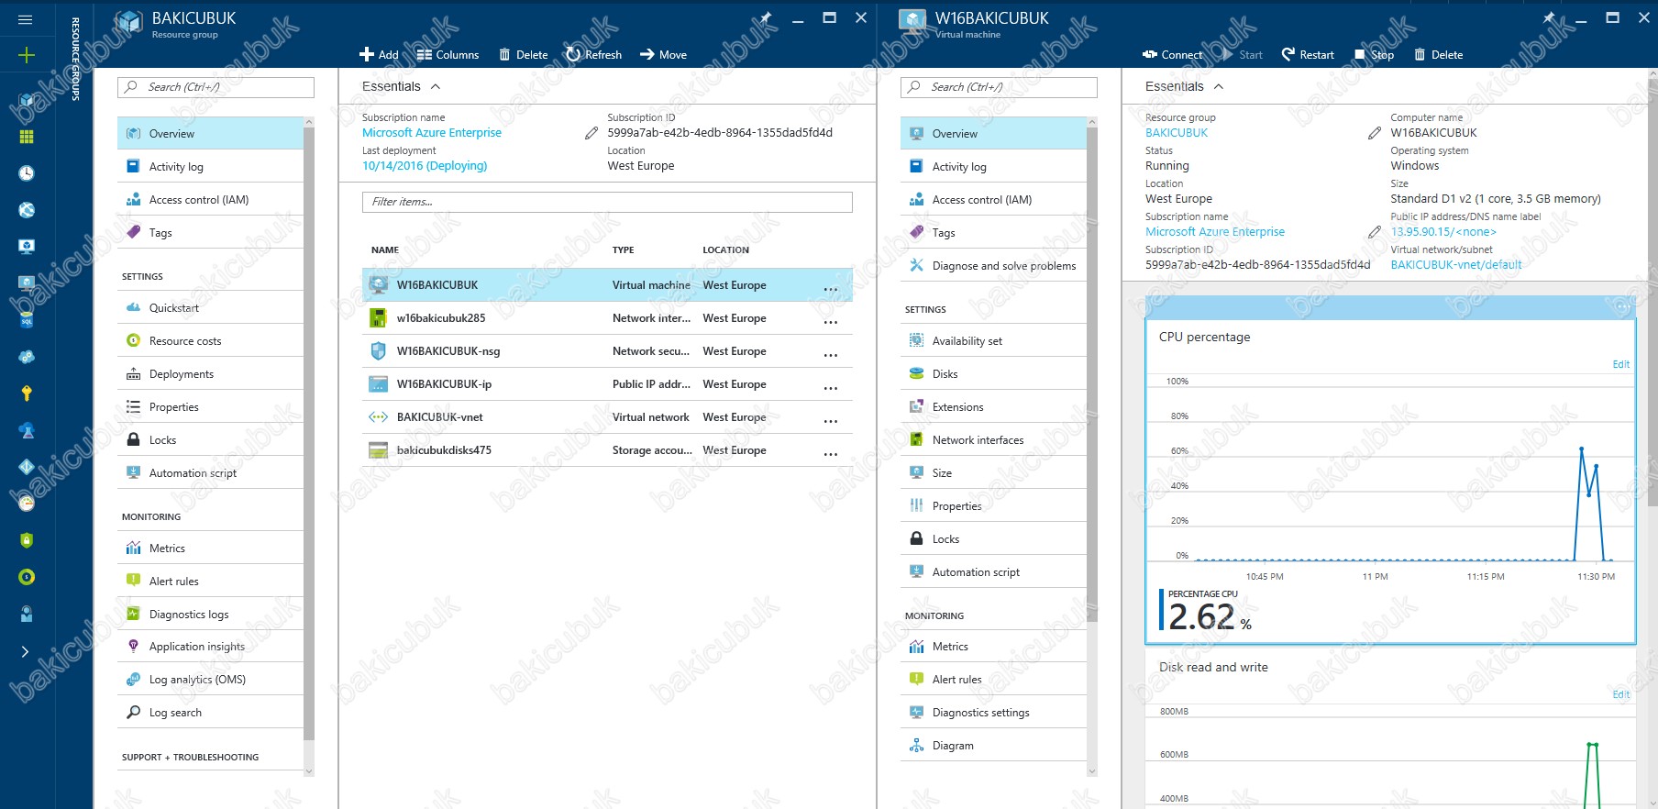Open Diagram in VM menu
The image size is (1658, 809).
coord(993,746)
